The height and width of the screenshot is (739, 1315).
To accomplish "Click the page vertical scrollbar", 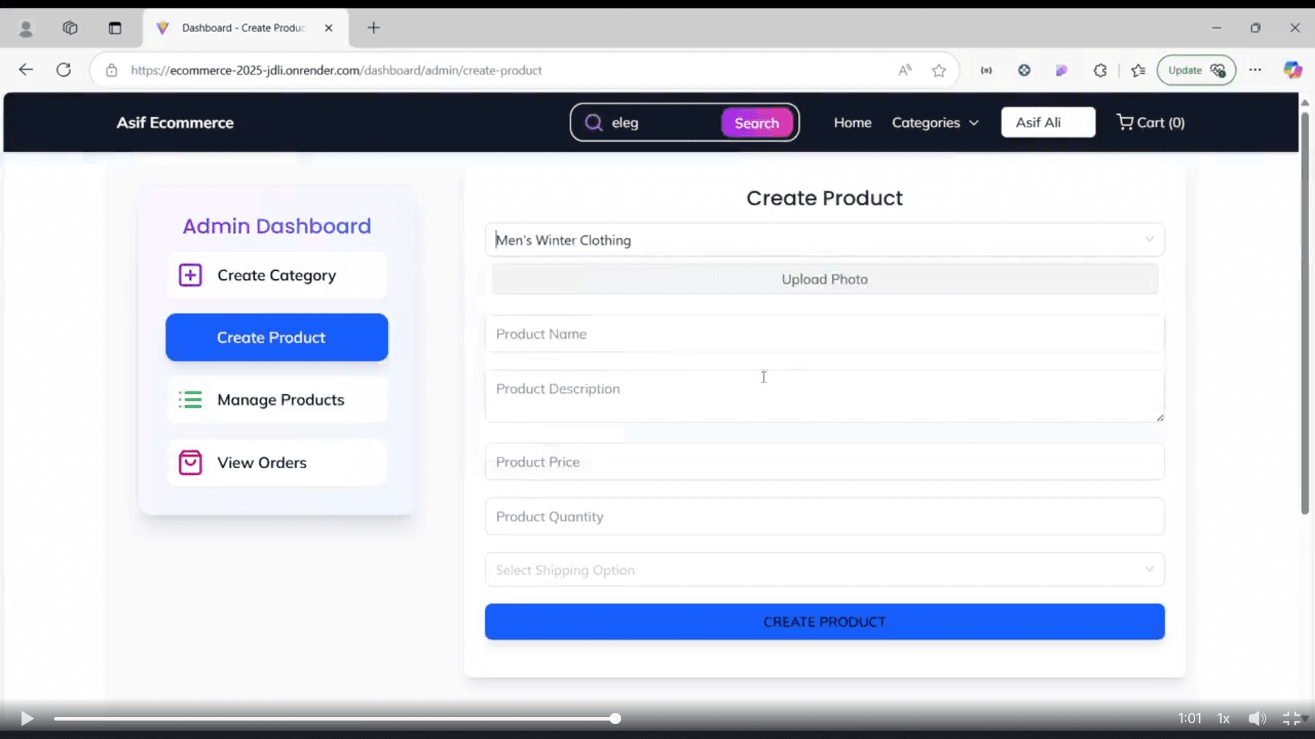I will pos(1305,315).
